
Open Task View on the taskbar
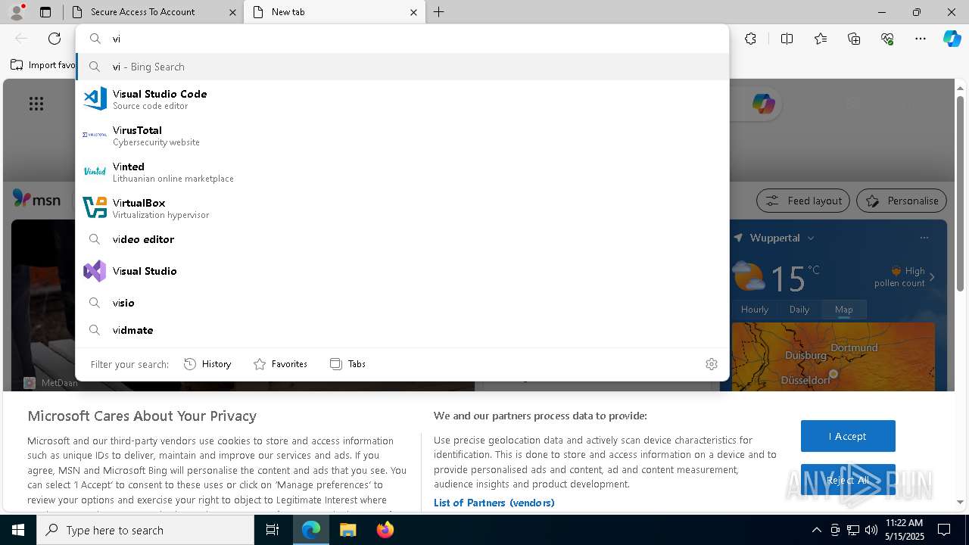273,530
